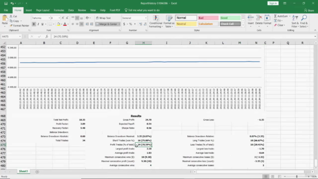Apply accounting dollar format
Screen dimensions: 318x179
[124, 24]
